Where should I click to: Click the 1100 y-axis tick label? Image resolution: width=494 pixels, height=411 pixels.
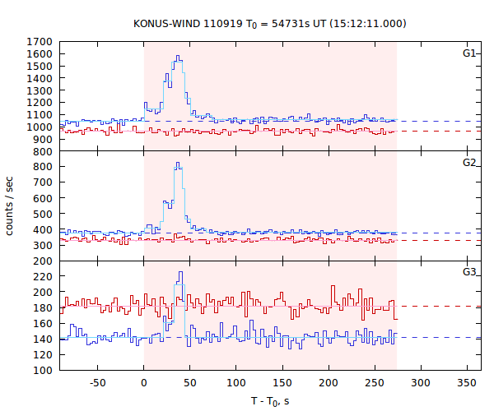click(x=40, y=115)
